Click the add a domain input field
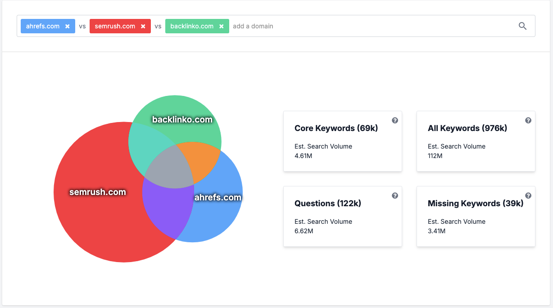 pos(253,26)
